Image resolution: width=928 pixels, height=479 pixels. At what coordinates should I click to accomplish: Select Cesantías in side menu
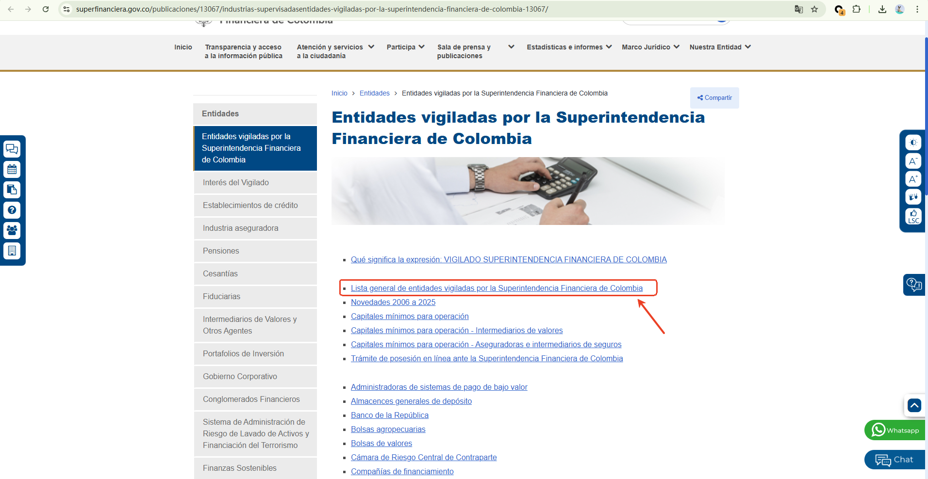pyautogui.click(x=255, y=274)
